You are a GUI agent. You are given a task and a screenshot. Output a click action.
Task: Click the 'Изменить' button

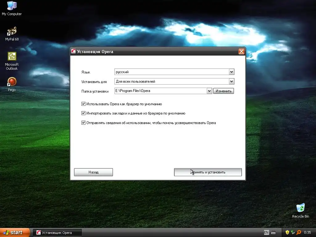[223, 91]
